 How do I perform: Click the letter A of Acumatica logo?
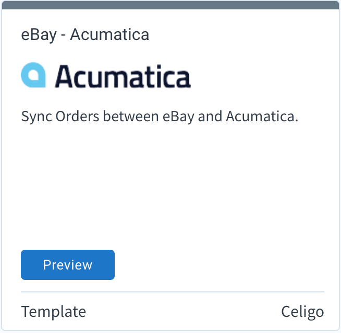(x=64, y=76)
